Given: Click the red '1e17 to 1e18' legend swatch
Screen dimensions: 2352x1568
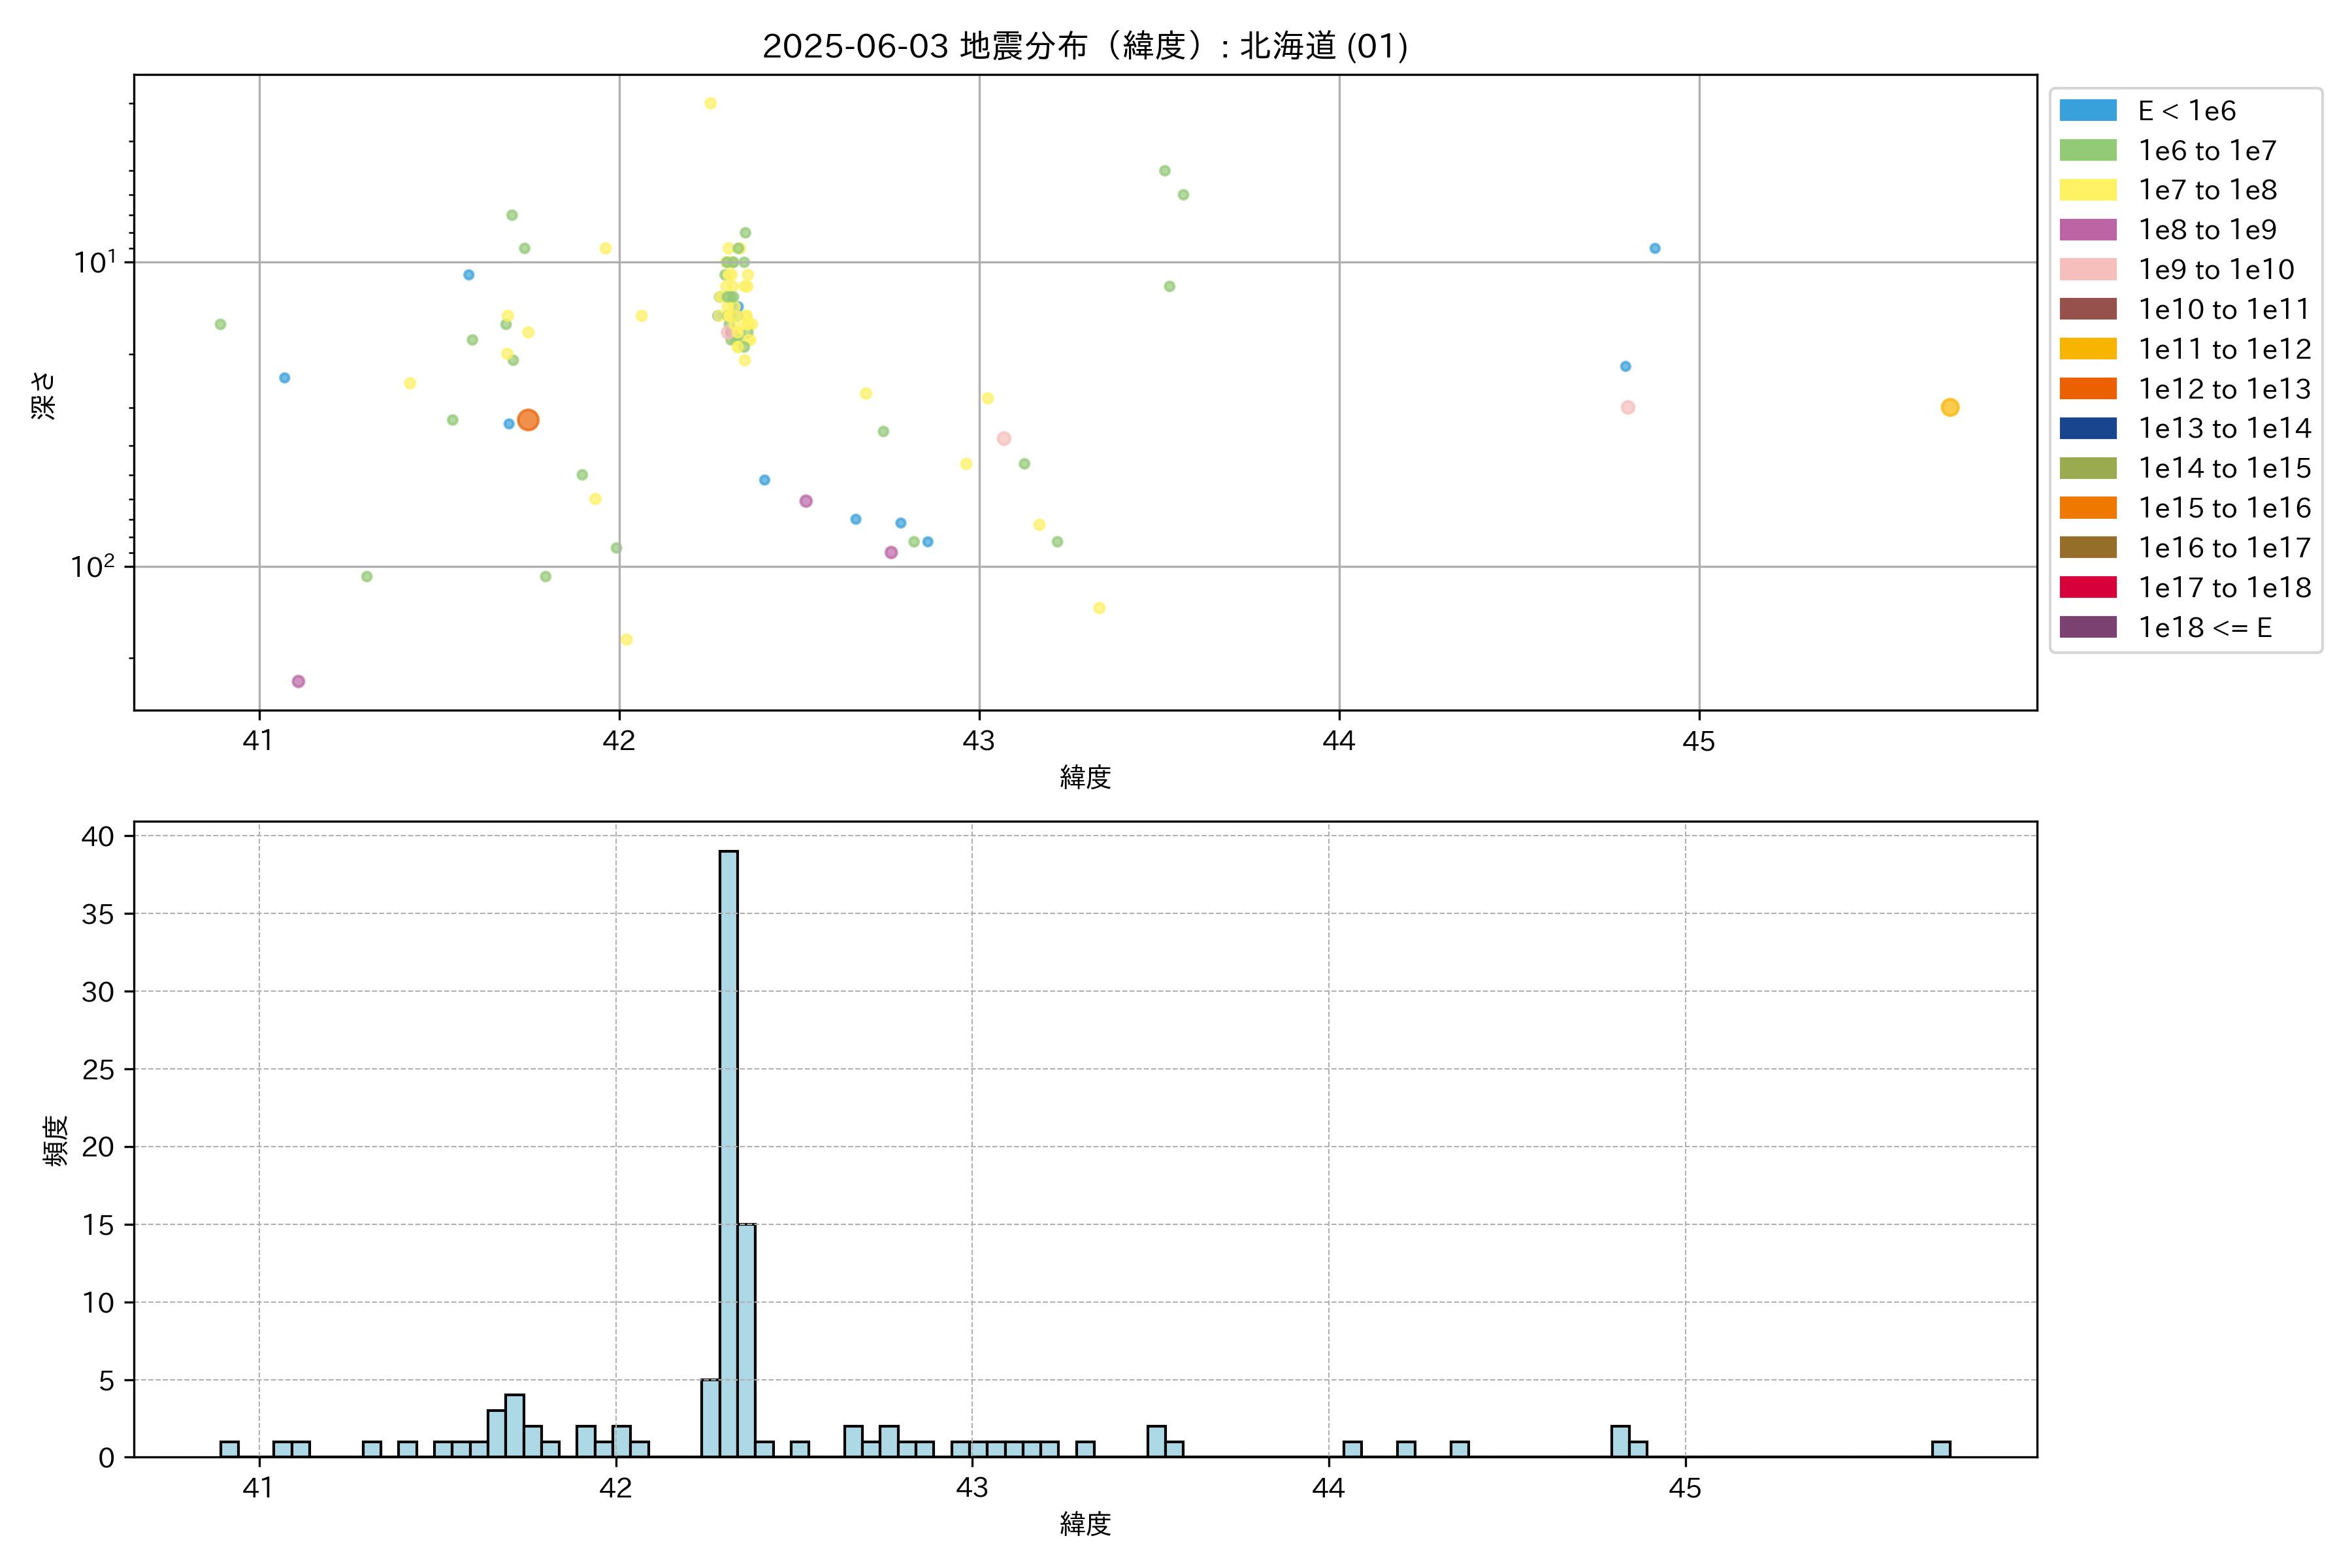Looking at the screenshot, I should [2088, 587].
